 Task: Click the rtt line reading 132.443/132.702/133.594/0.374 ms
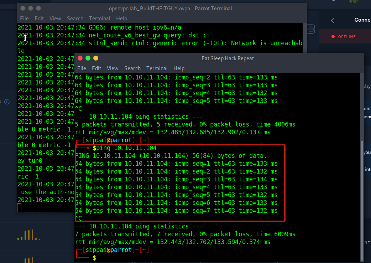tap(173, 242)
